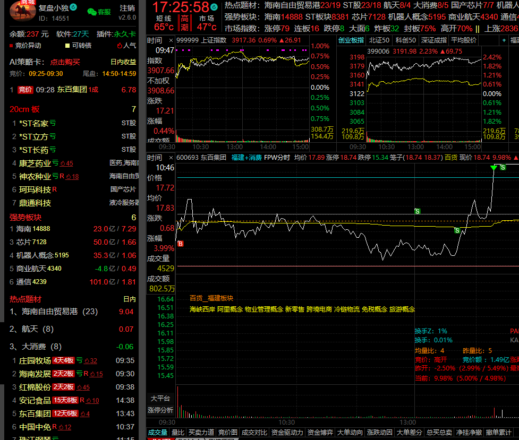The height and width of the screenshot is (440, 519).
Task: Expand the 航天 hot topic group
Action: coord(32,329)
